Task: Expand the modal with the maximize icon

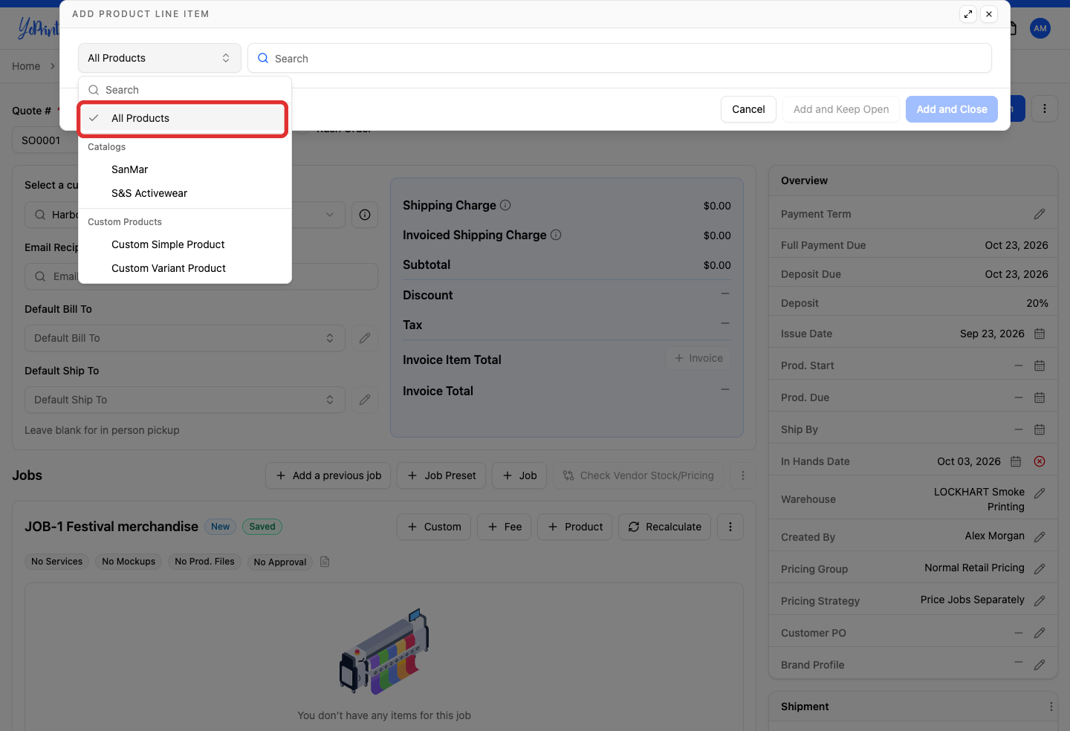Action: (x=968, y=14)
